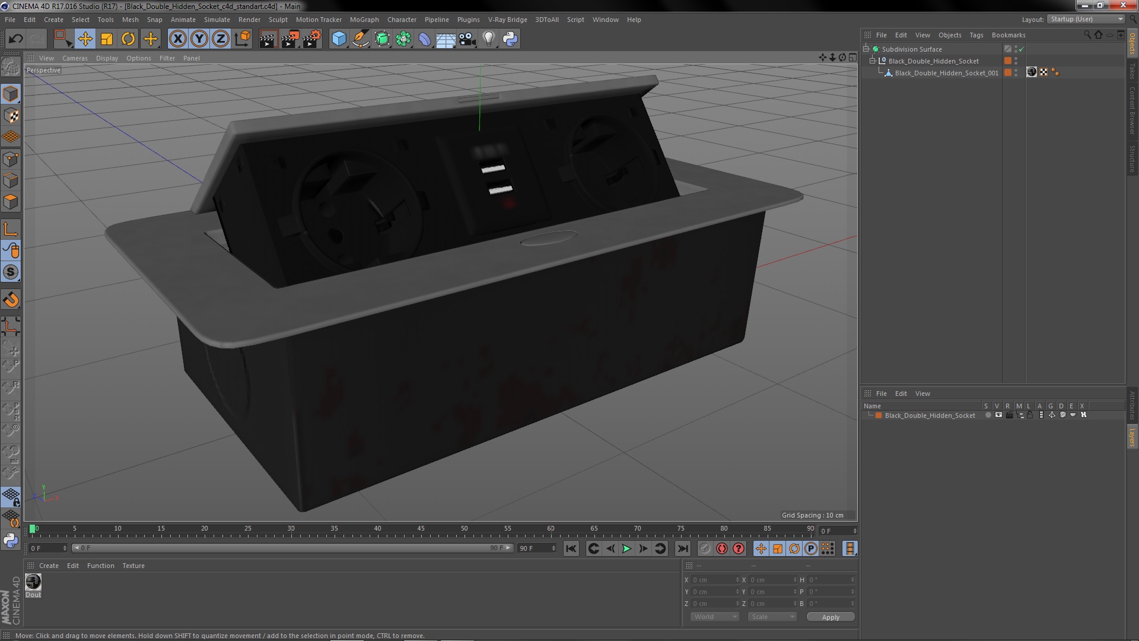Click the timeline preview range slider

(x=292, y=548)
